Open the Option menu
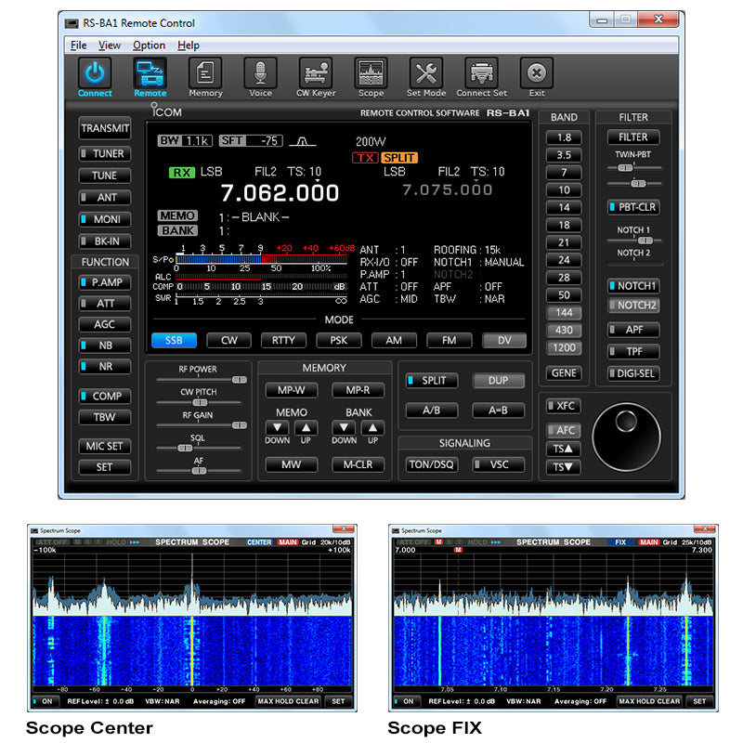Viewport: 743px width, 743px height. [x=149, y=45]
